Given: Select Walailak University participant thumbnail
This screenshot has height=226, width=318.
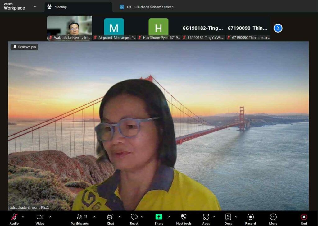Looking at the screenshot, I should pyautogui.click(x=70, y=28).
